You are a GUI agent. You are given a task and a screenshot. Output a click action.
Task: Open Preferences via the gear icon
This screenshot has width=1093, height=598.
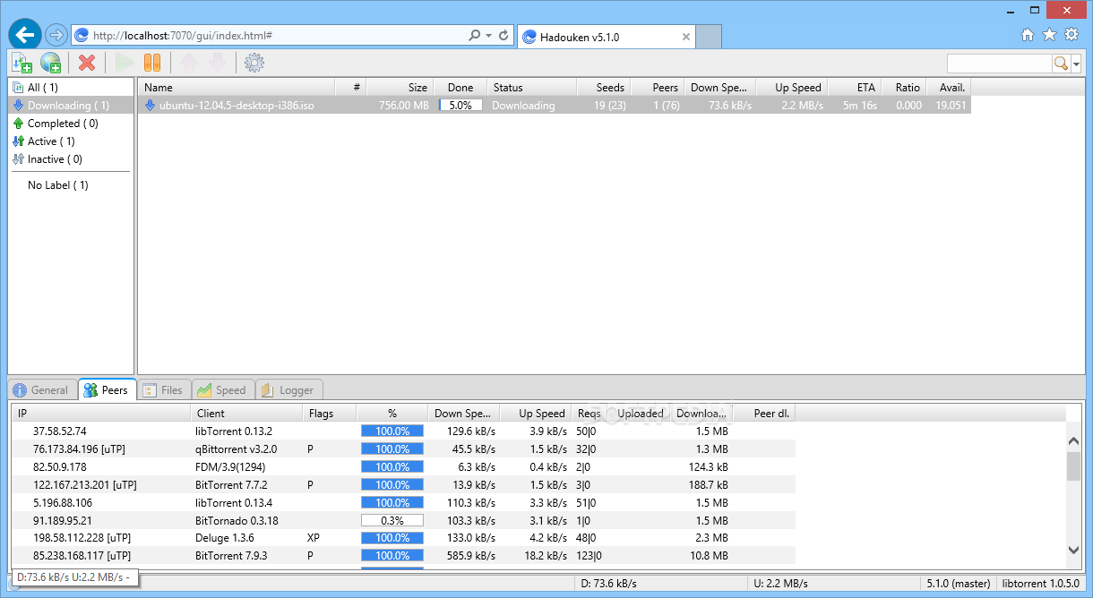click(x=254, y=63)
